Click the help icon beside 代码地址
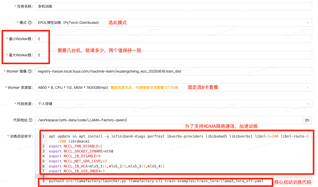This screenshot has height=187, width=318. click(x=31, y=120)
